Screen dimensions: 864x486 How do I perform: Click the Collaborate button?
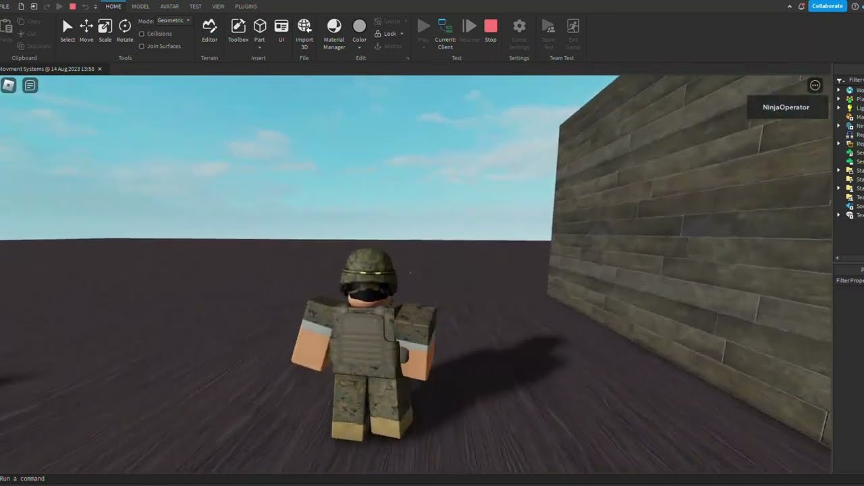tap(828, 6)
